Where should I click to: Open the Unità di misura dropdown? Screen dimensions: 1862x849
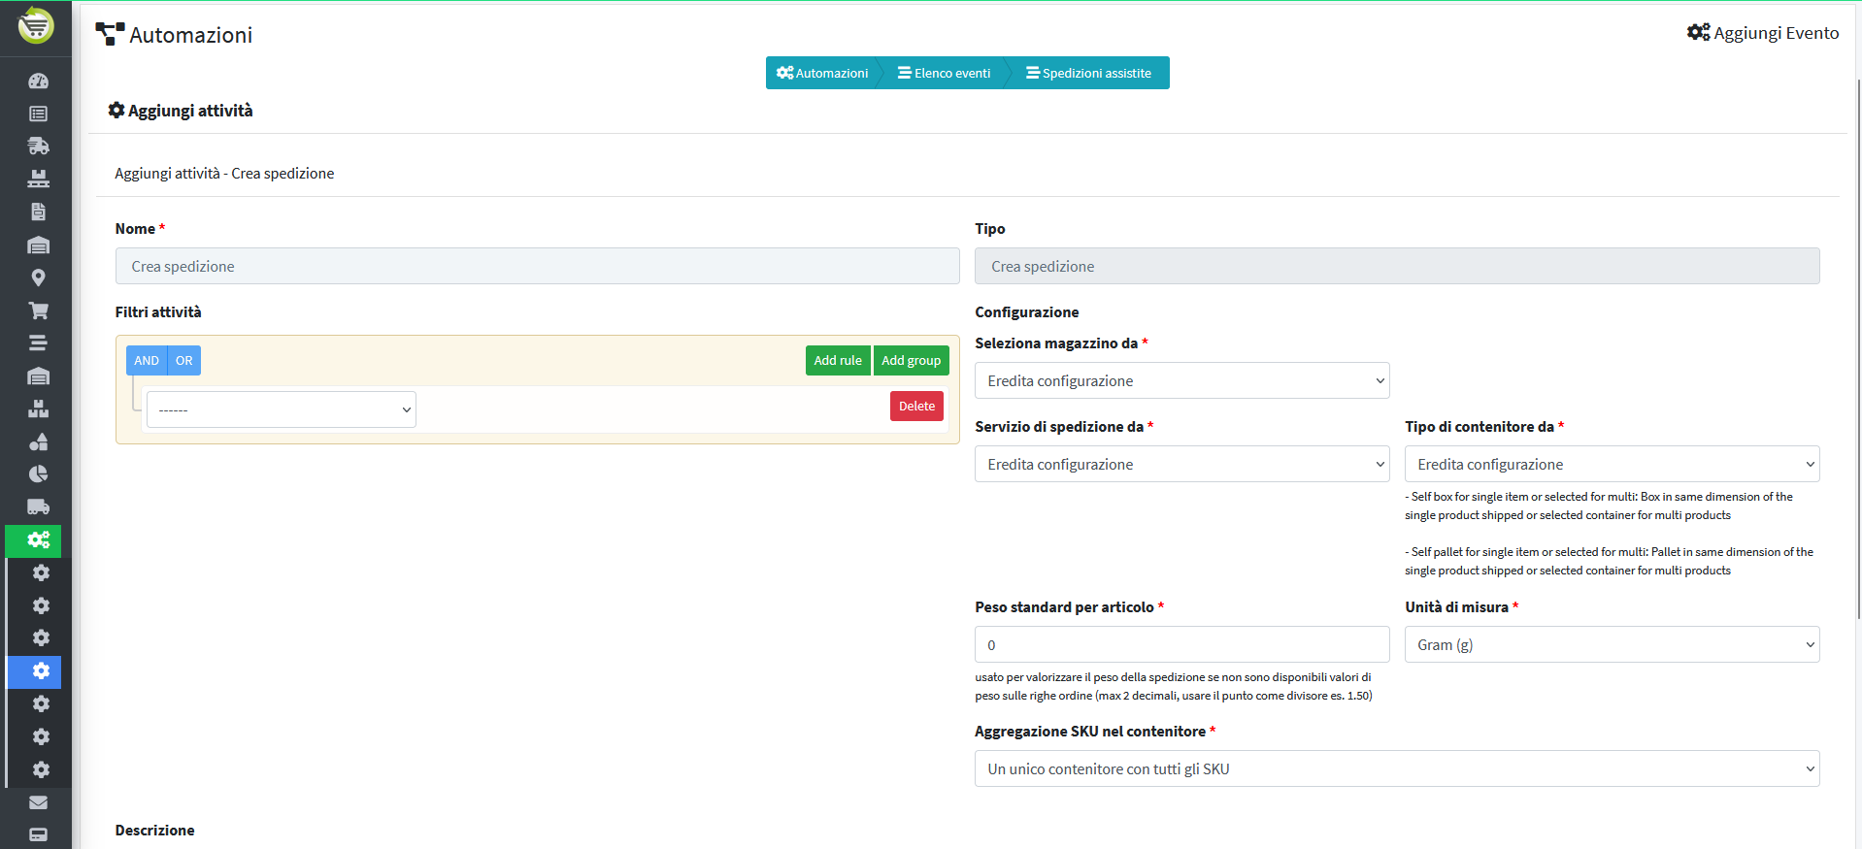pos(1611,645)
